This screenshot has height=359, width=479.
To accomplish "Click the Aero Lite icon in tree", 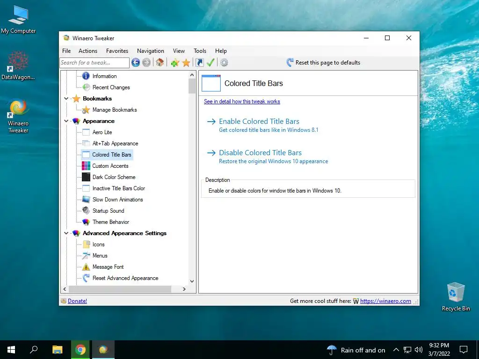I will click(86, 132).
